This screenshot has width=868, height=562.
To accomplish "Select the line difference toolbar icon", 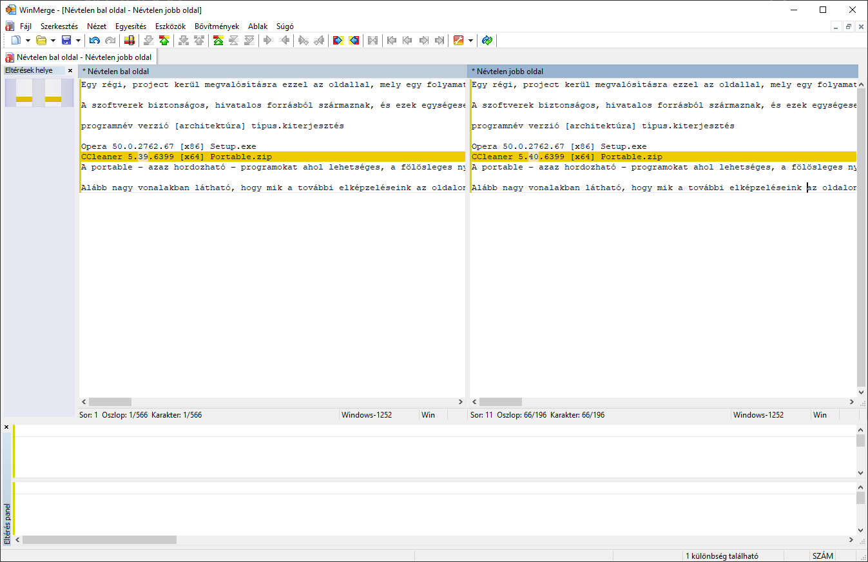I will 130,41.
